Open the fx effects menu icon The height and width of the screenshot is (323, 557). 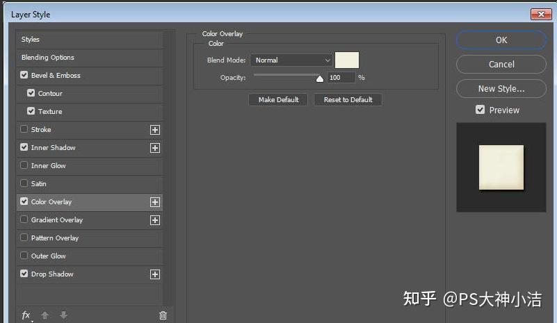26,315
